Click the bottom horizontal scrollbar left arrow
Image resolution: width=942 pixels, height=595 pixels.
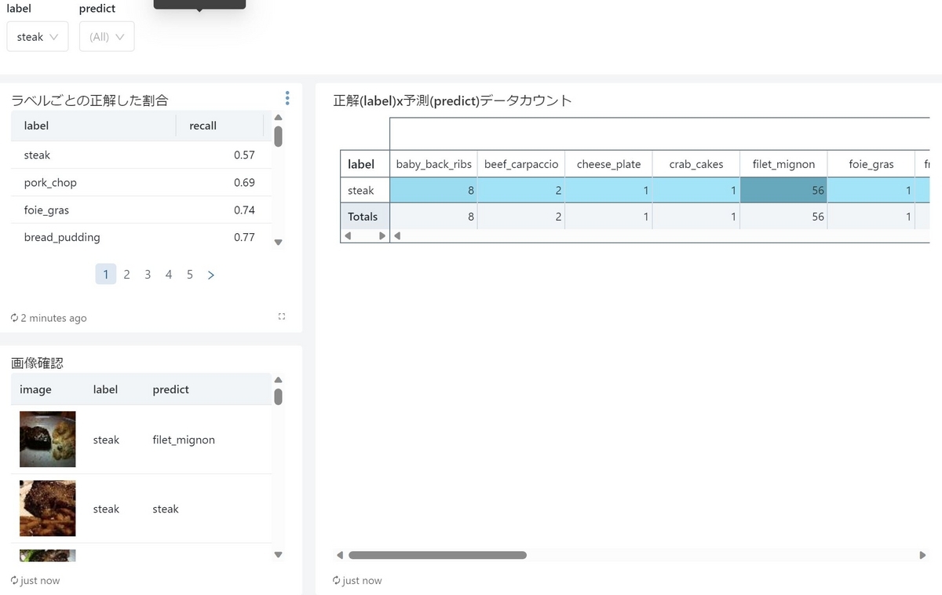tap(339, 555)
